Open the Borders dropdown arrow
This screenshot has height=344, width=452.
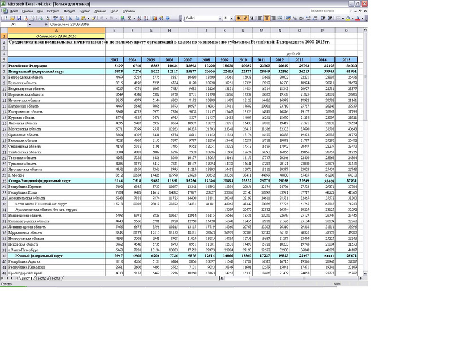coord(343,18)
